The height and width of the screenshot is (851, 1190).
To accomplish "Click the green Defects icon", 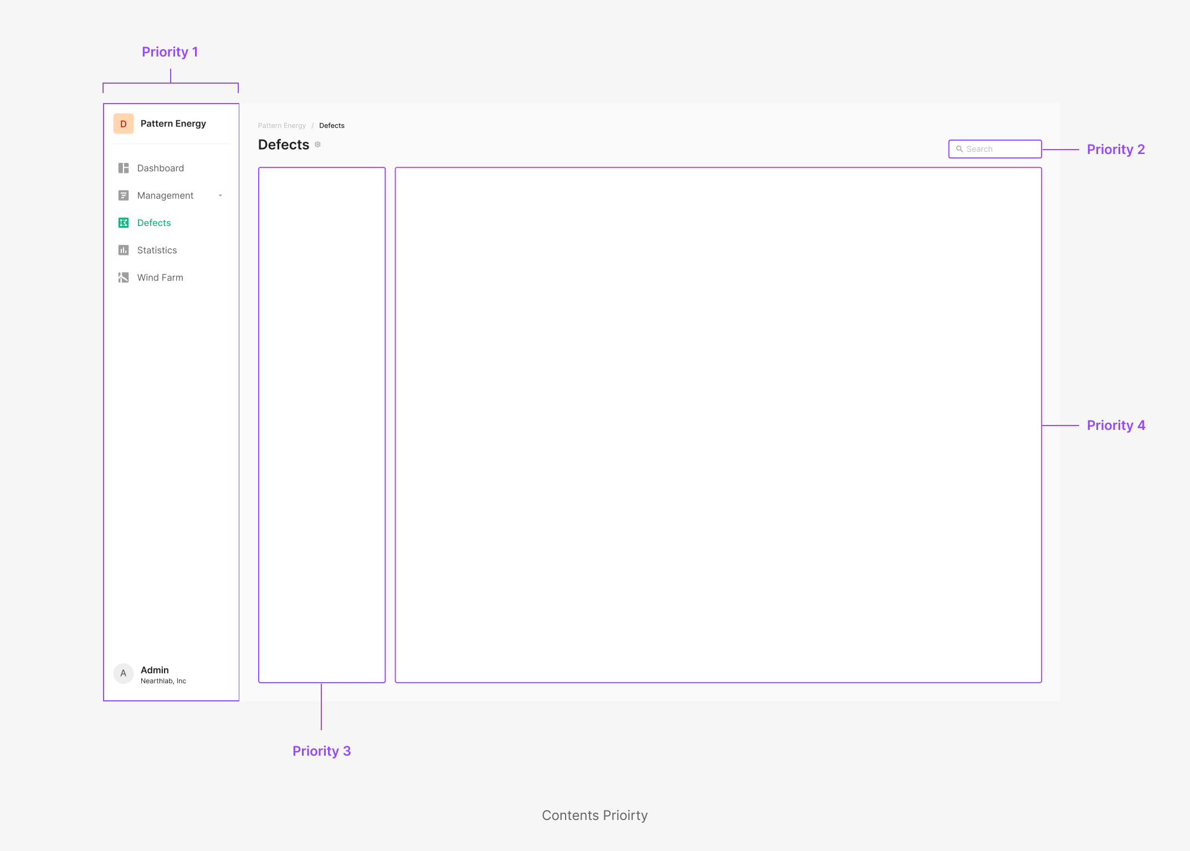I will click(124, 223).
